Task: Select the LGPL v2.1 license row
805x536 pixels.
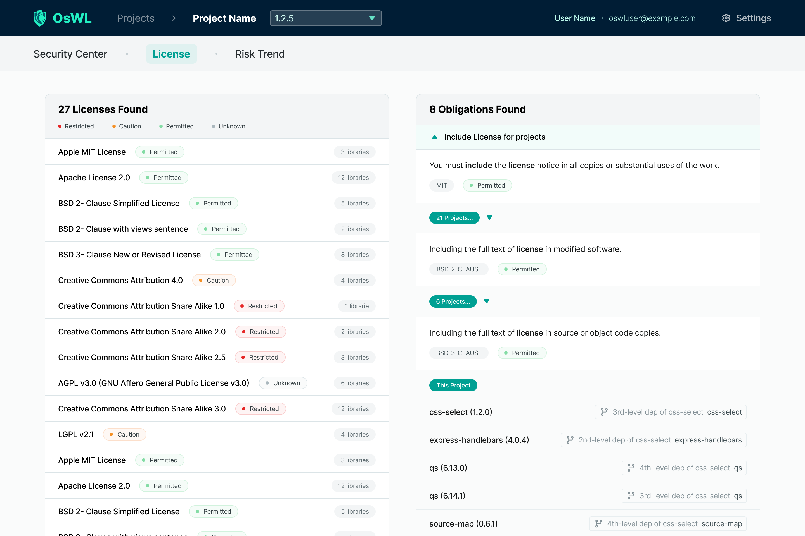Action: click(217, 434)
